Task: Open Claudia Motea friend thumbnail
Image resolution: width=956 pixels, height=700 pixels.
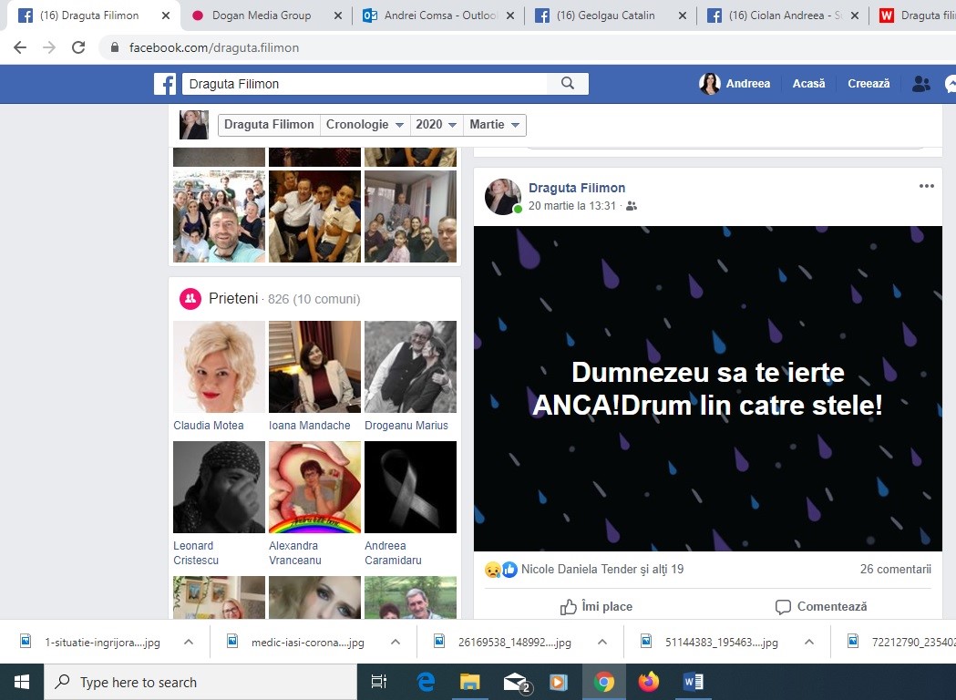Action: [219, 366]
